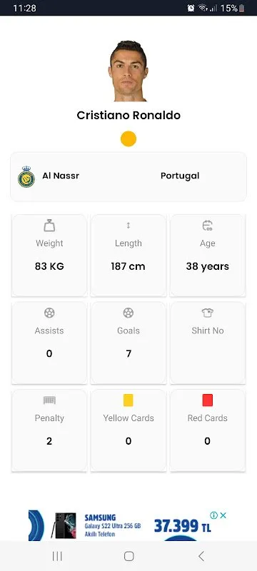Screen dimensions: 257x571
Task: Open the recent apps navigation button
Action: point(57,556)
